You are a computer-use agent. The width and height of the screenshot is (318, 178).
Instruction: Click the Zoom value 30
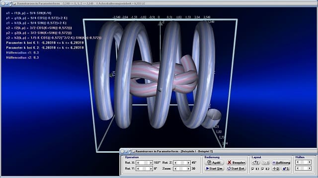(193, 169)
